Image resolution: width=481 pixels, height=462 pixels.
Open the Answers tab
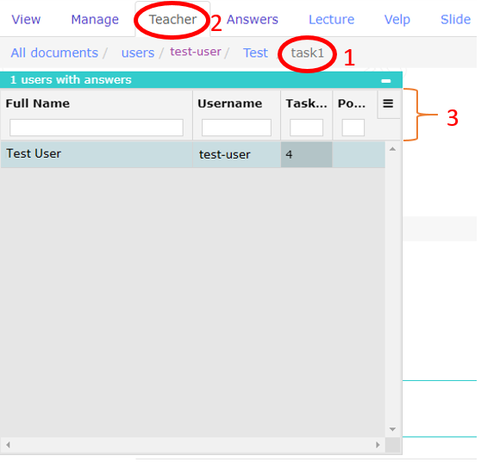click(x=253, y=20)
